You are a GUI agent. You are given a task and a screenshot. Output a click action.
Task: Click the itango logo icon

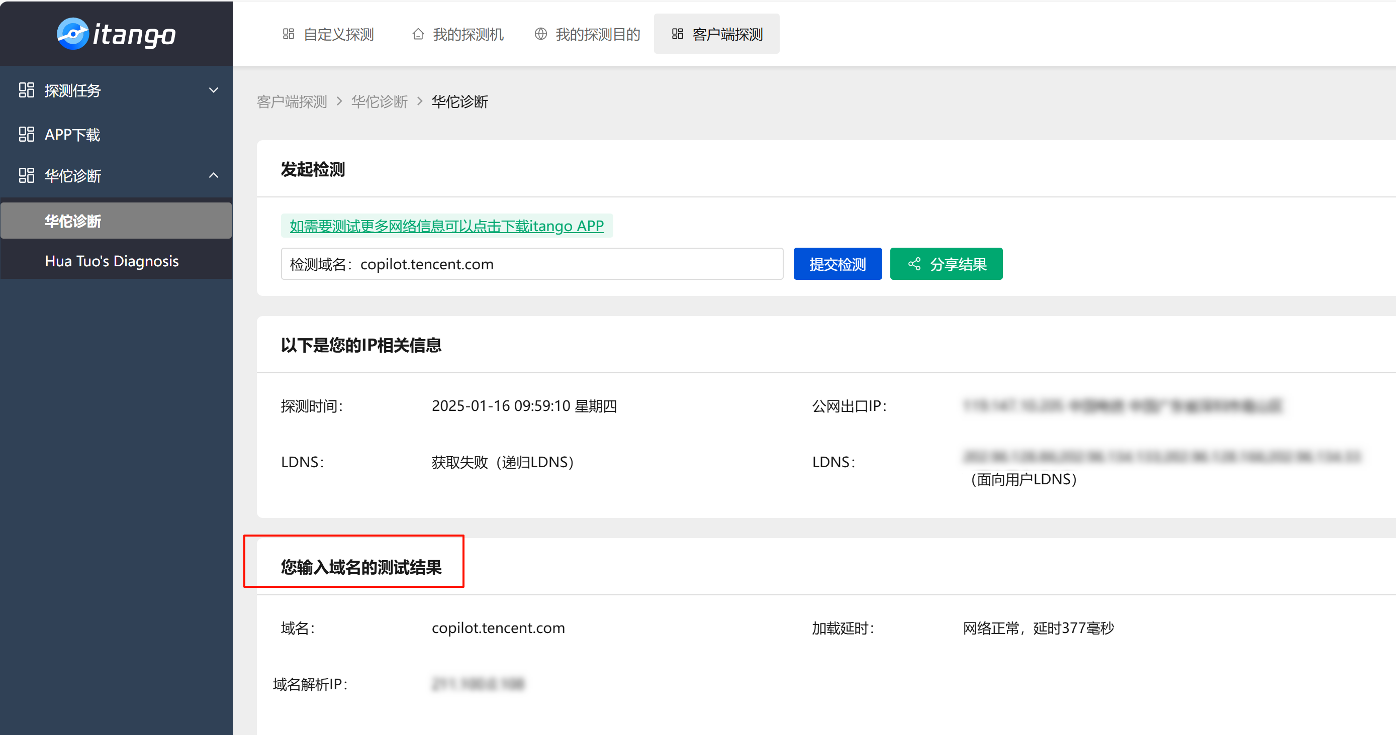[72, 34]
